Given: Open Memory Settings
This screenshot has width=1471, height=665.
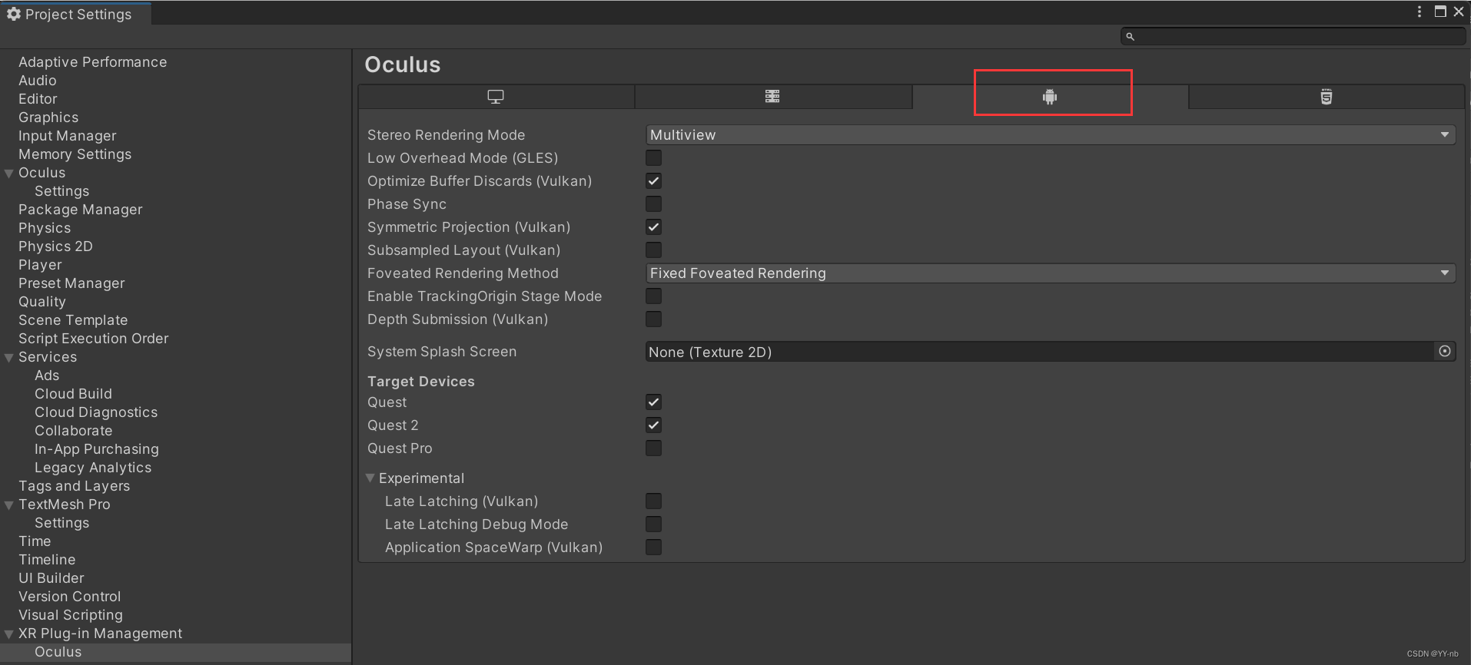Looking at the screenshot, I should [75, 154].
